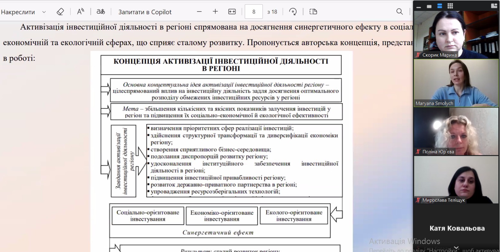The image size is (500, 252).
Task: Click the page count text "з 18"
Action: pos(272,12)
